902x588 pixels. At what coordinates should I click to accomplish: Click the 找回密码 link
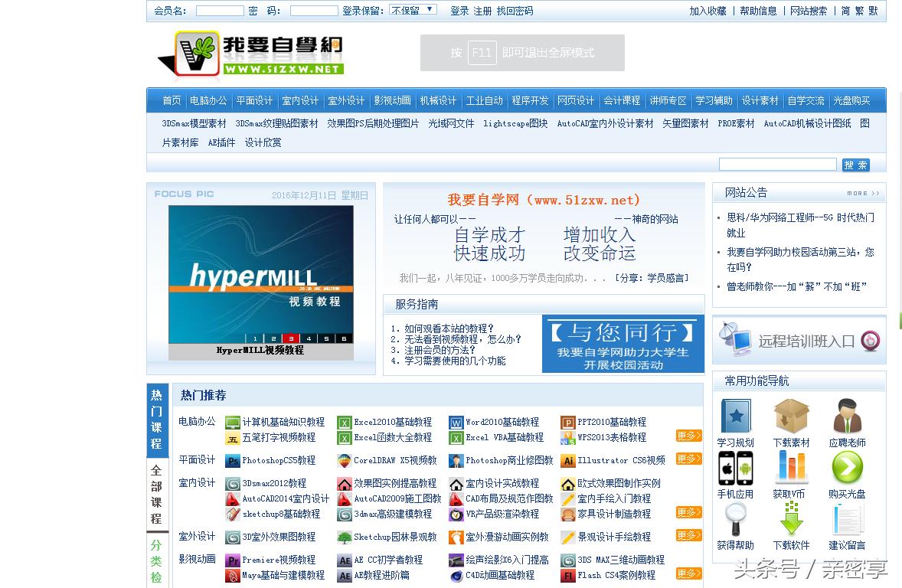[515, 11]
